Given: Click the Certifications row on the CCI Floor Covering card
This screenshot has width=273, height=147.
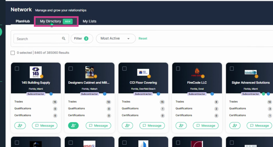Looking at the screenshot, I should pyautogui.click(x=143, y=115).
